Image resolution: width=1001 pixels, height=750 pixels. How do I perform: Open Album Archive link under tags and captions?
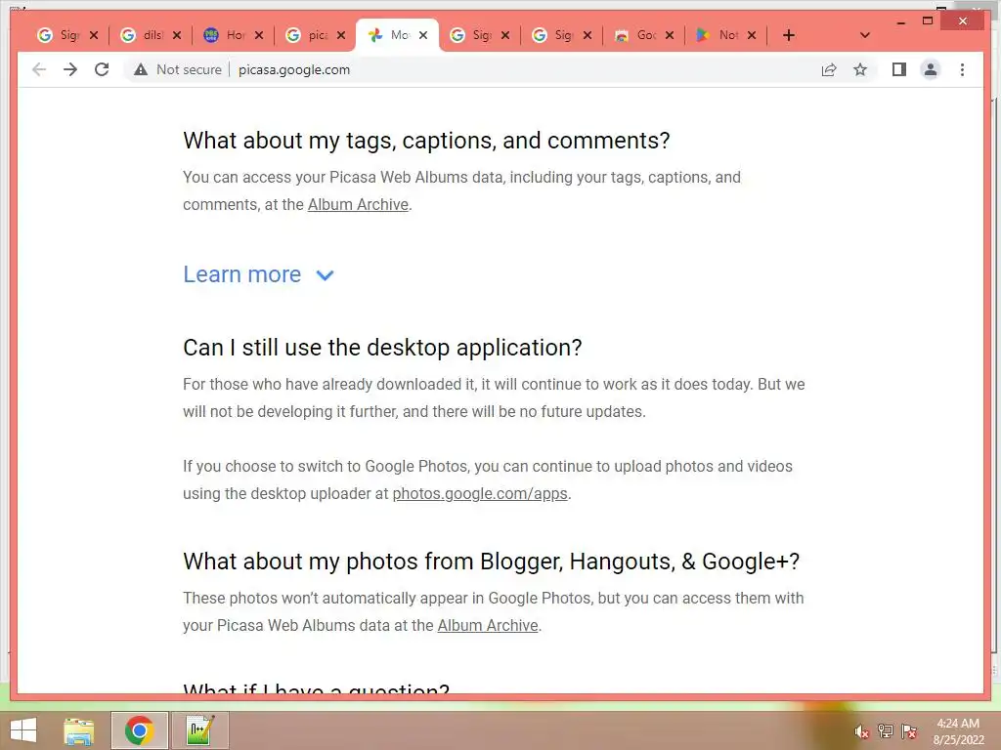click(x=358, y=204)
